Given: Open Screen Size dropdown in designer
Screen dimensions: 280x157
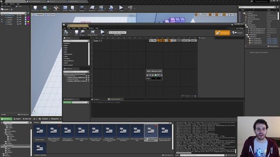Looking at the screenshot, I should (x=185, y=41).
